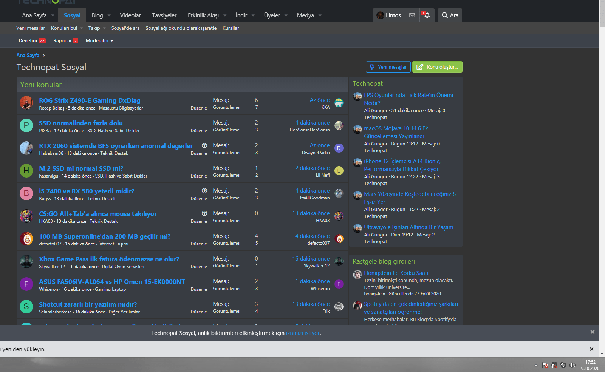Image resolution: width=605 pixels, height=372 pixels.
Task: Click PIXRa's green P avatar
Action: click(x=26, y=125)
